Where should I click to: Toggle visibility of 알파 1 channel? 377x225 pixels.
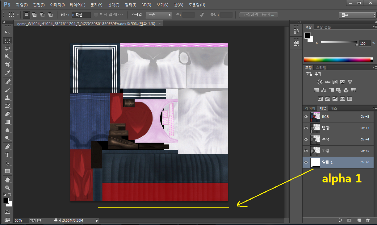tap(306, 162)
